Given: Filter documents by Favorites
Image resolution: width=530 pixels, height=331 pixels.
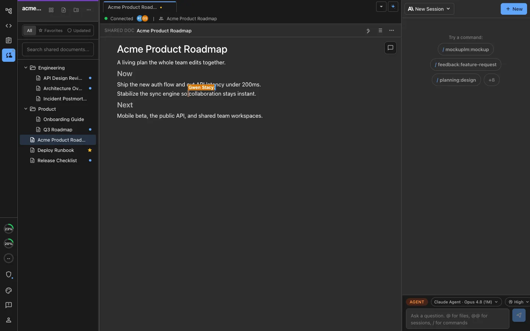Looking at the screenshot, I should click(51, 31).
